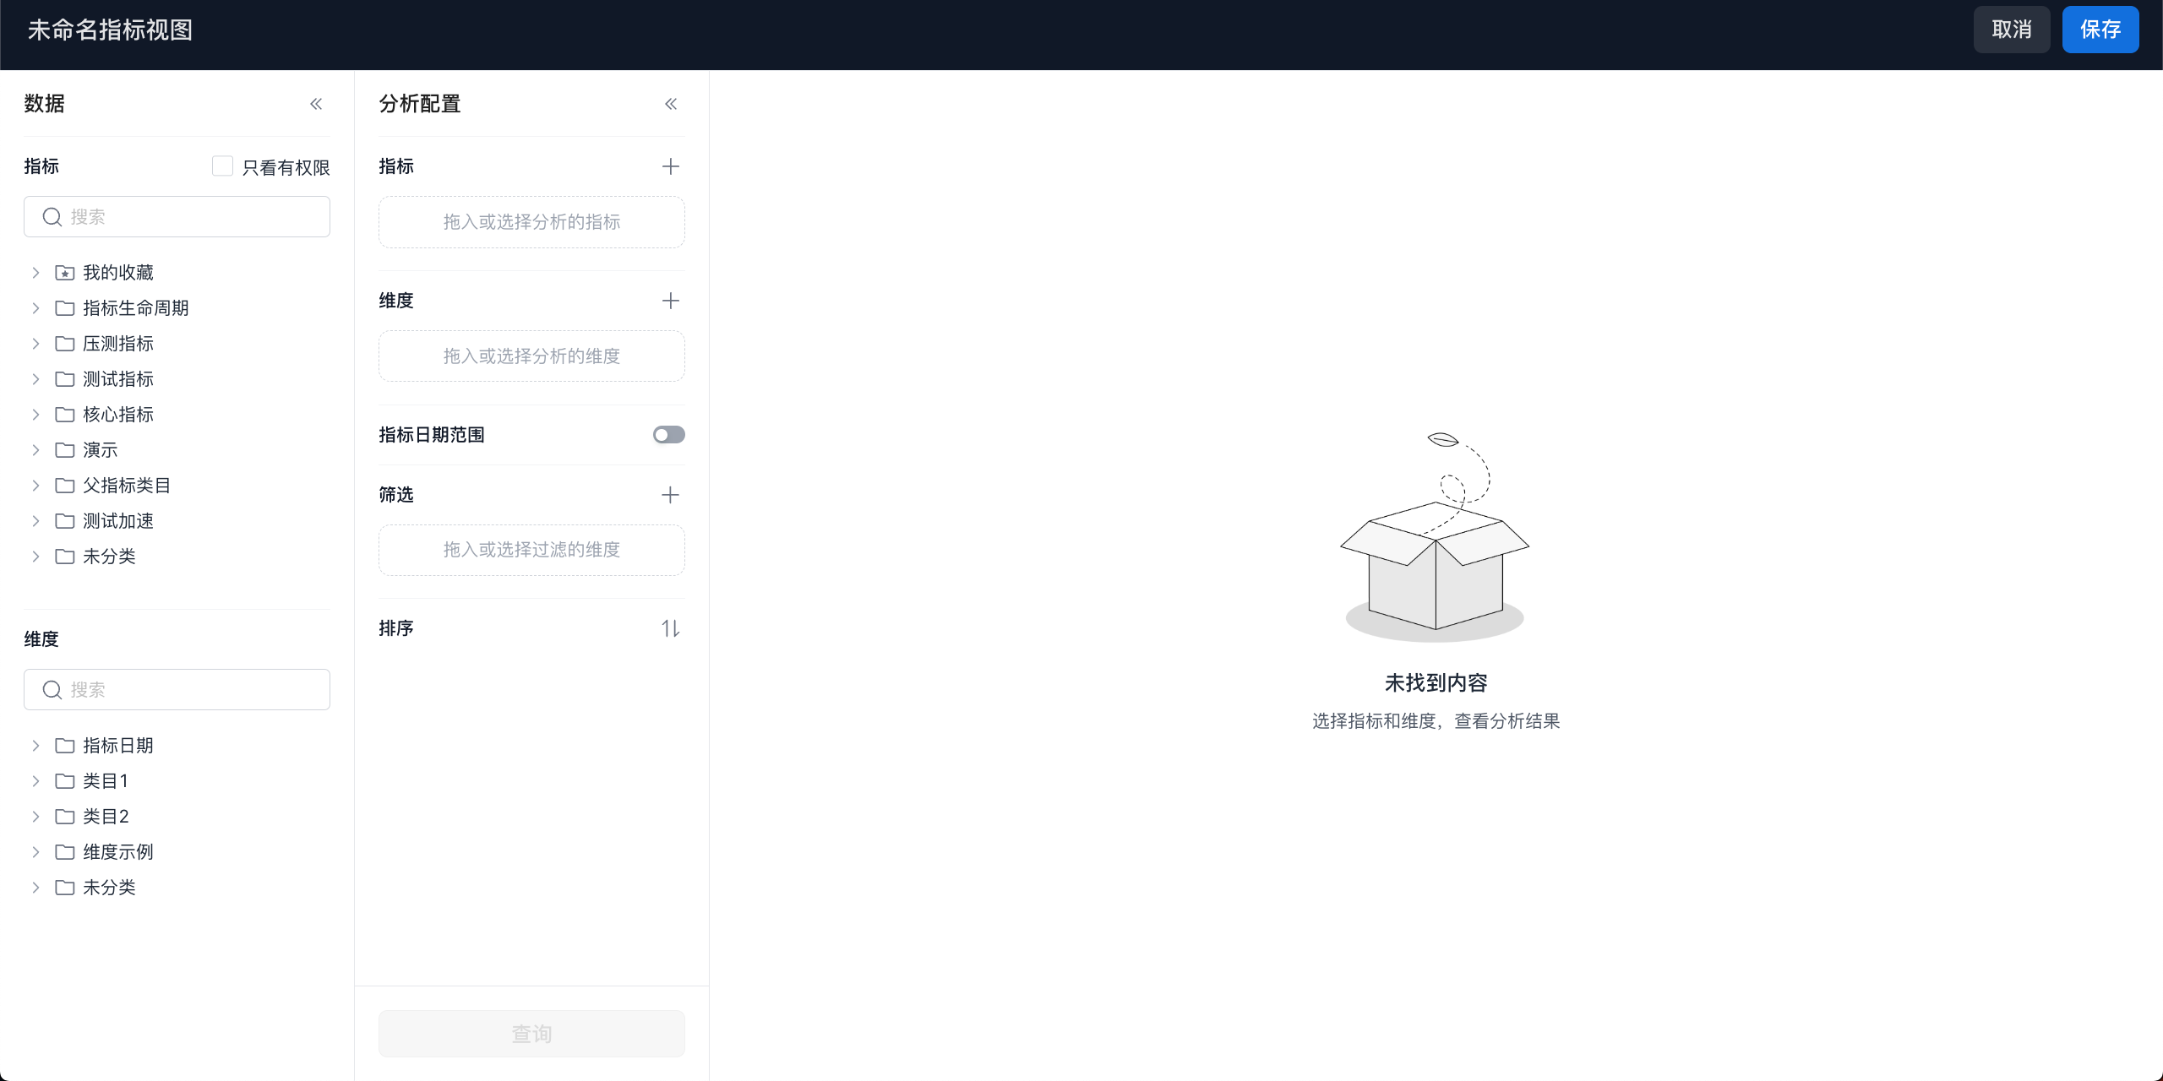This screenshot has width=2163, height=1081.
Task: Collapse the 分析配置 panel with double-chevron icon
Action: 671,104
